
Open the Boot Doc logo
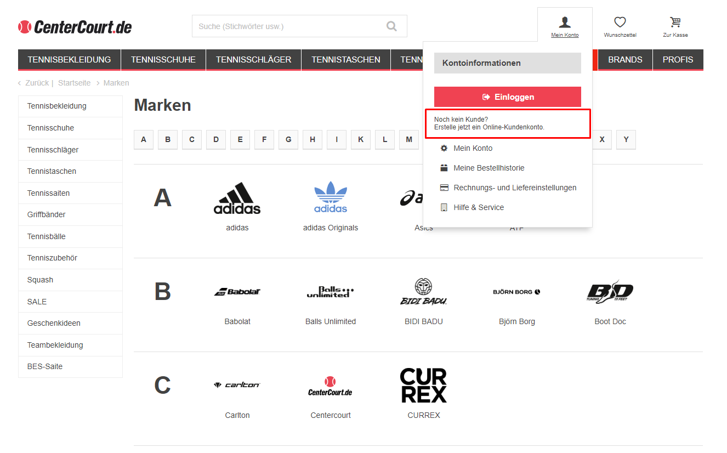coord(610,292)
